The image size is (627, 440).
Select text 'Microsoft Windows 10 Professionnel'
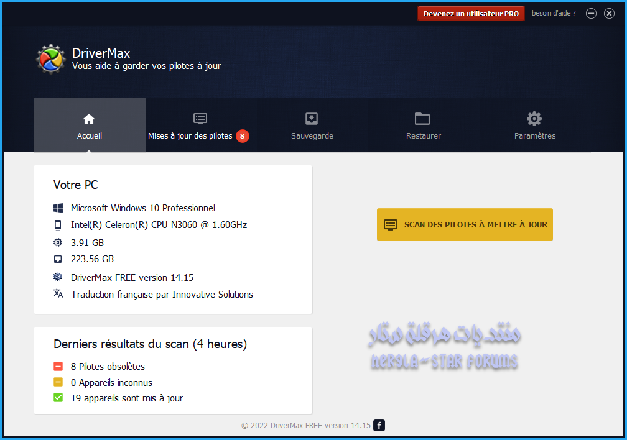click(143, 208)
